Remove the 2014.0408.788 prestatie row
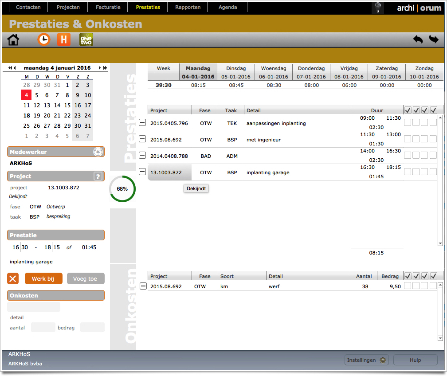This screenshot has width=447, height=376. pyautogui.click(x=142, y=155)
